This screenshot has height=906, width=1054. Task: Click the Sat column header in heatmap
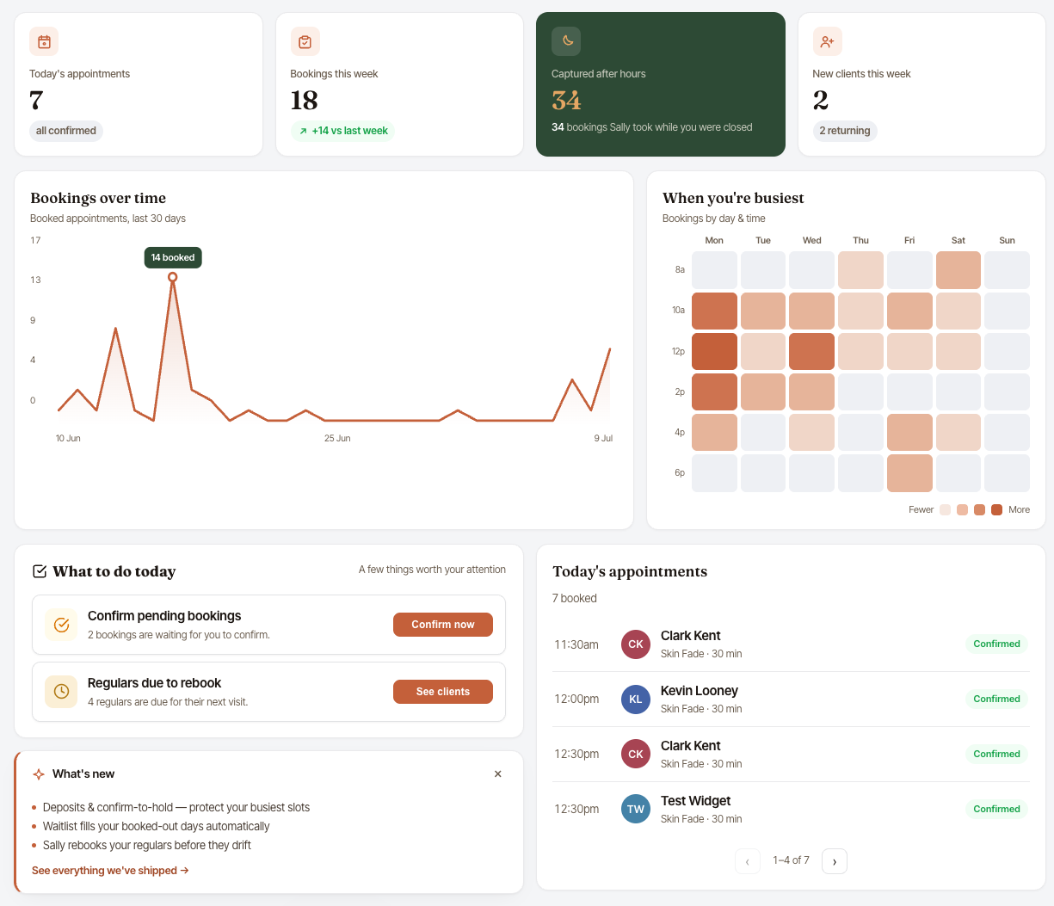pyautogui.click(x=958, y=241)
